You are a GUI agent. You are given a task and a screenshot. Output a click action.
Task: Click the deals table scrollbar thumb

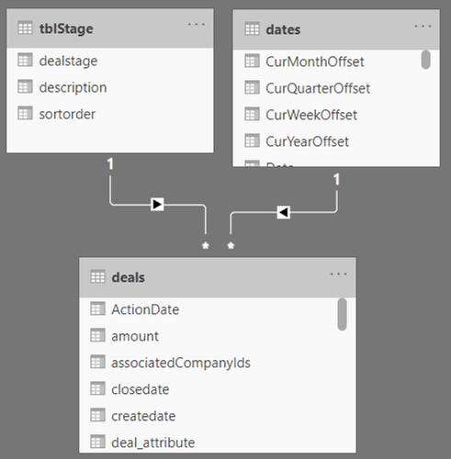[342, 315]
